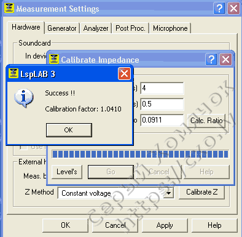Click the Calibrate Impedance title bar icon

coord(54,59)
